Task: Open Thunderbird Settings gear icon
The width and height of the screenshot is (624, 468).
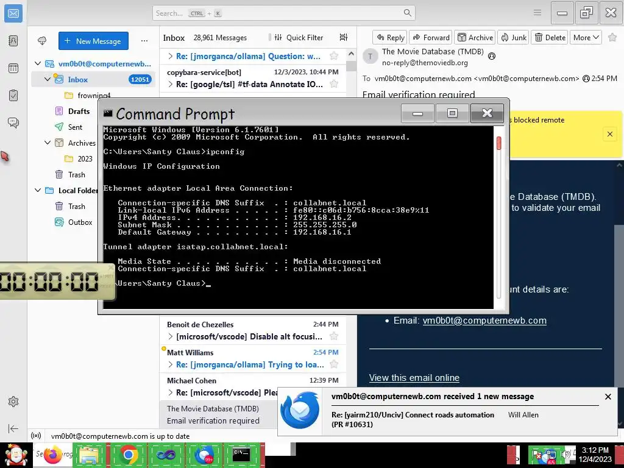Action: (x=13, y=402)
